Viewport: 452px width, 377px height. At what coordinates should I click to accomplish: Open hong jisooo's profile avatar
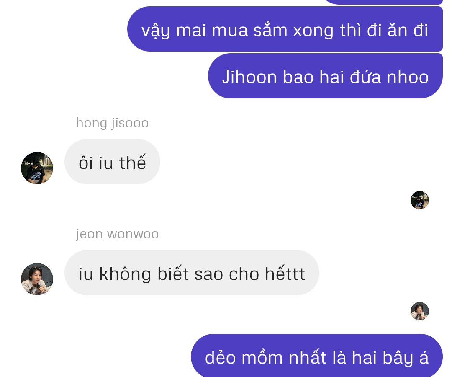(x=37, y=168)
